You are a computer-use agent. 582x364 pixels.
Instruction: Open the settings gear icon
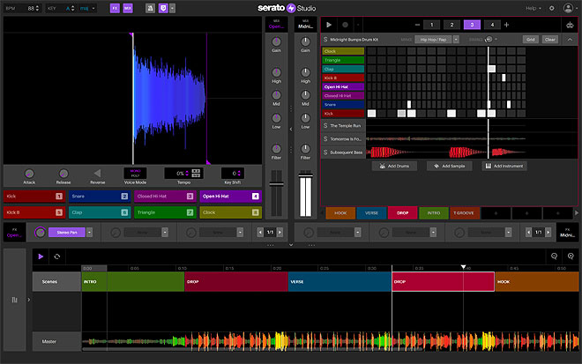pyautogui.click(x=551, y=8)
